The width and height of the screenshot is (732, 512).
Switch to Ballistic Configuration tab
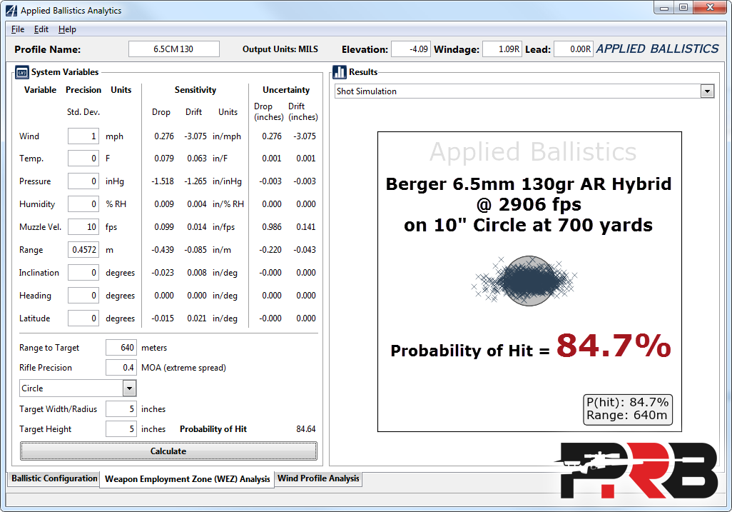tap(54, 478)
